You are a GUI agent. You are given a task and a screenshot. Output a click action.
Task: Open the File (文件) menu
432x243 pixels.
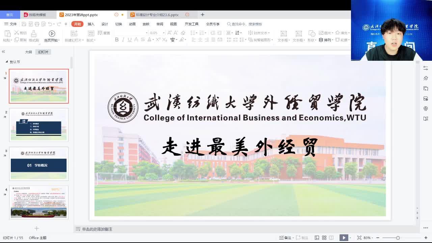[10, 24]
